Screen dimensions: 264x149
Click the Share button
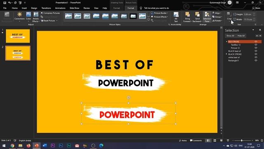(256, 8)
